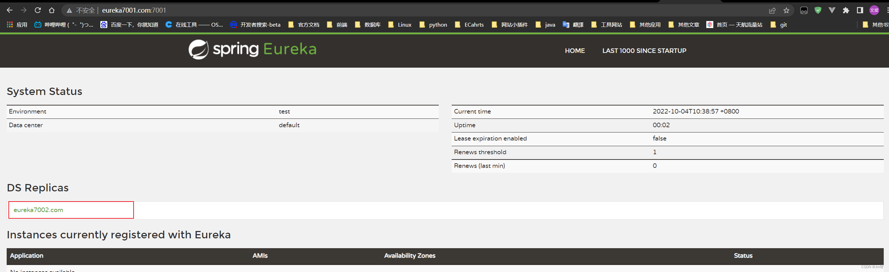This screenshot has width=889, height=272.
Task: Click the not-secure warning icon
Action: tap(69, 11)
